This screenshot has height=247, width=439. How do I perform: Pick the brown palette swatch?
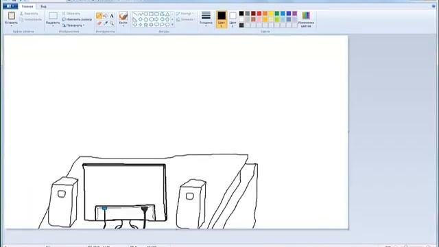pyautogui.click(x=253, y=19)
